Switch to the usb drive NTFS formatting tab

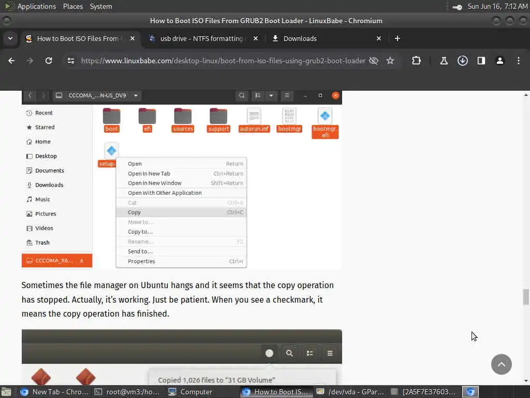(x=204, y=38)
